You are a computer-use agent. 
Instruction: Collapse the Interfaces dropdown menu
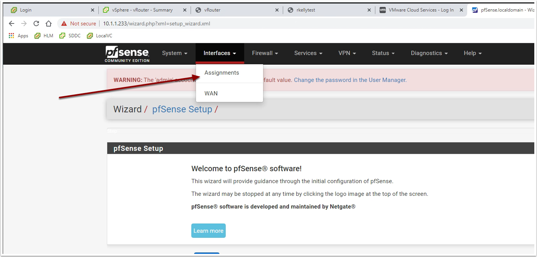point(220,53)
